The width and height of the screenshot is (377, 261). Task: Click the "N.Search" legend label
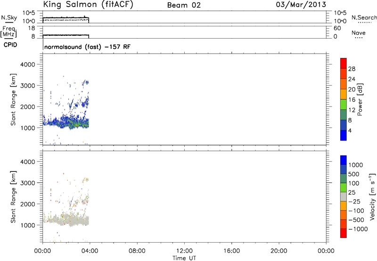click(x=364, y=17)
